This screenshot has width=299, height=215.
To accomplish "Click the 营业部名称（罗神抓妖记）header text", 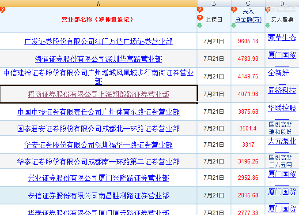I will tap(98, 19).
